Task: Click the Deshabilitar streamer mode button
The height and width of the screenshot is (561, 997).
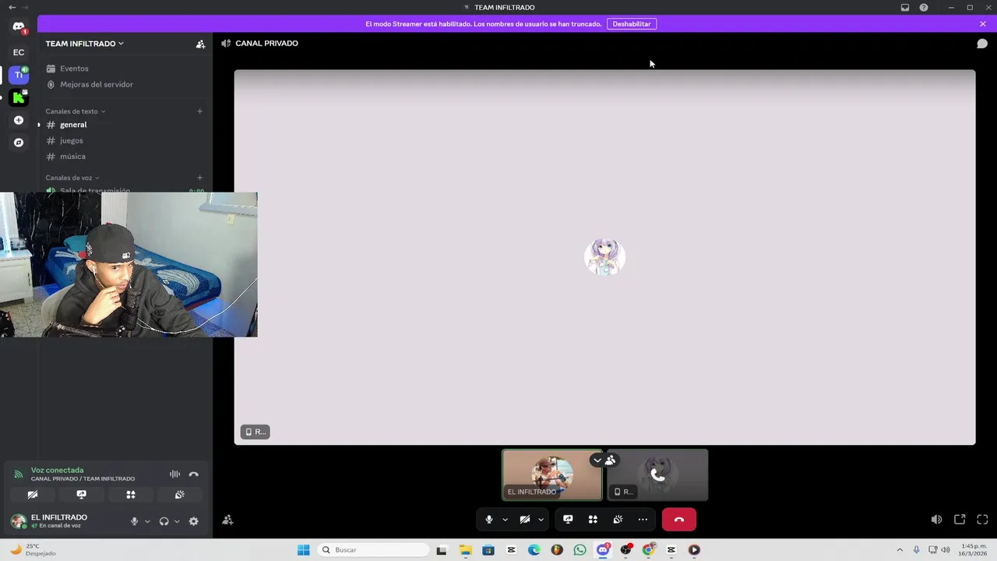Action: click(632, 24)
